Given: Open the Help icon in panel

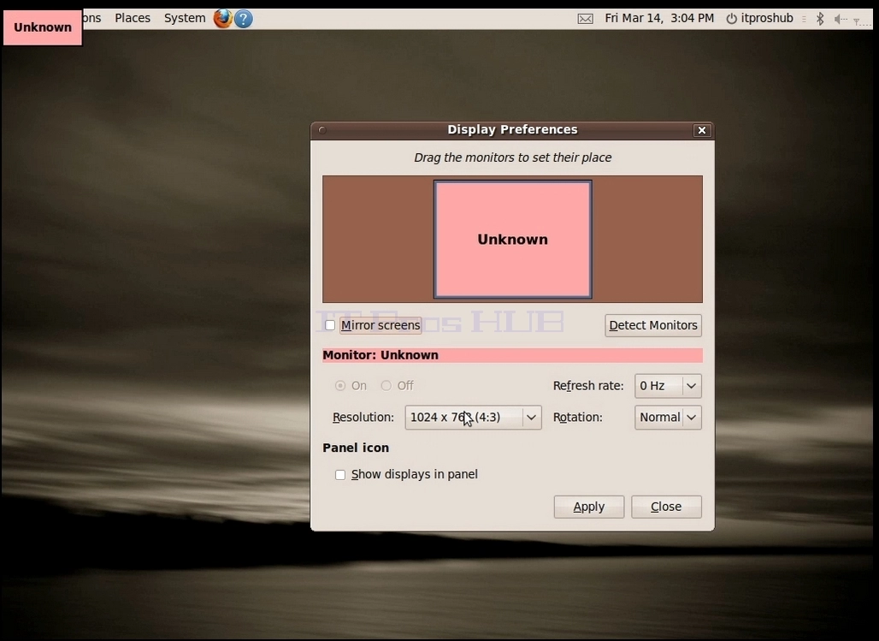Looking at the screenshot, I should 244,19.
